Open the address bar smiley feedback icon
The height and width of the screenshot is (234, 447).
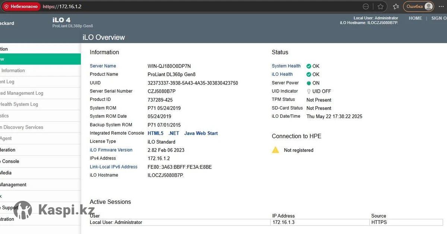(366, 6)
